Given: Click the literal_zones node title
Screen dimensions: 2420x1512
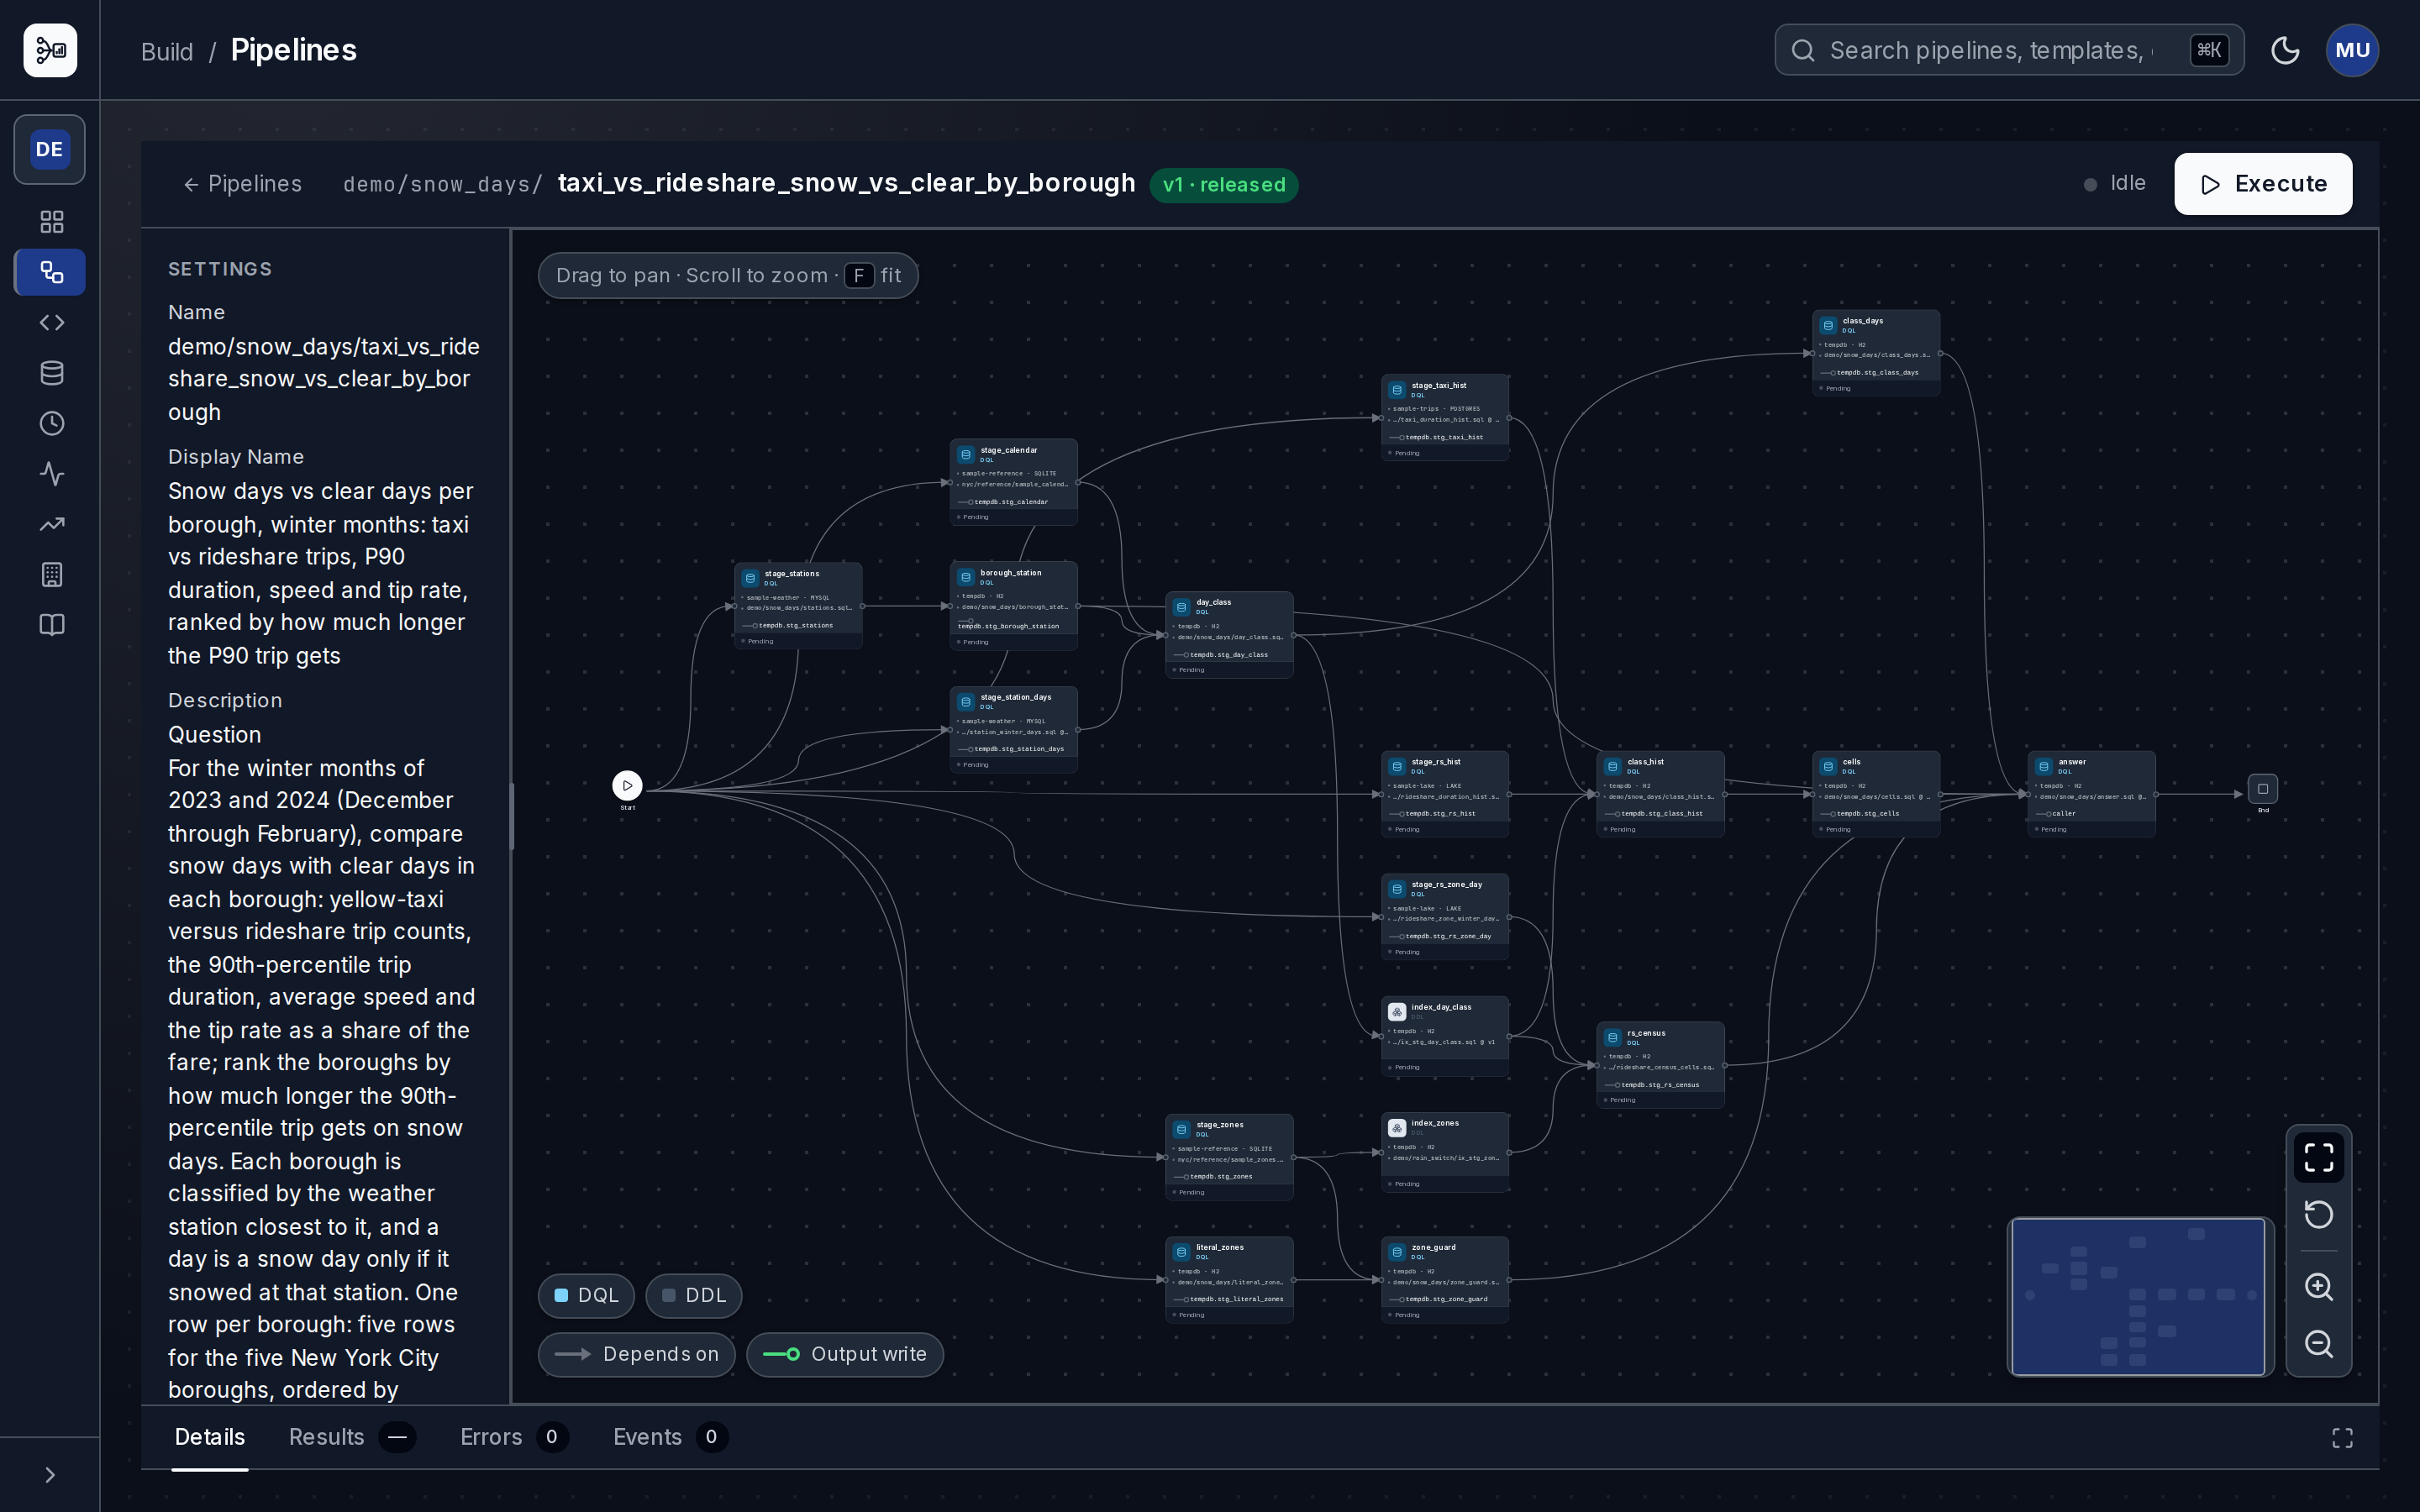Looking at the screenshot, I should pyautogui.click(x=1220, y=1247).
